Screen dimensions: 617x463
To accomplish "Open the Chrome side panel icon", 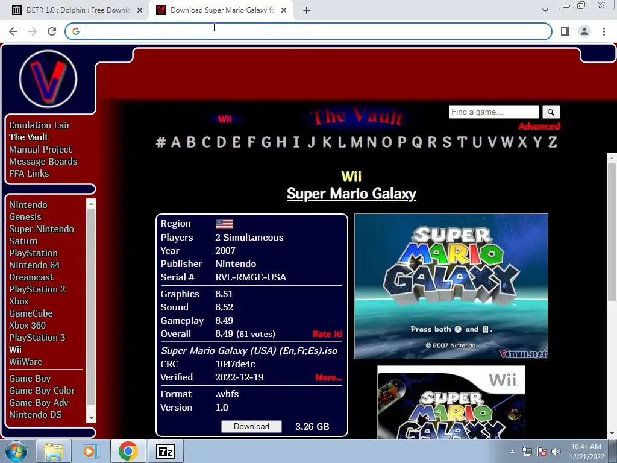I will (x=565, y=31).
